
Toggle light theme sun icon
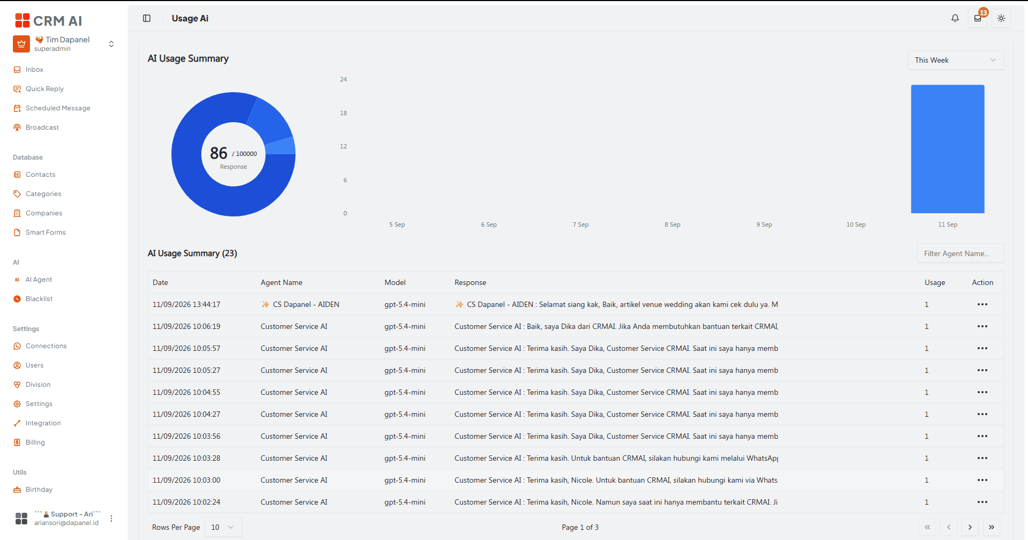point(1001,18)
